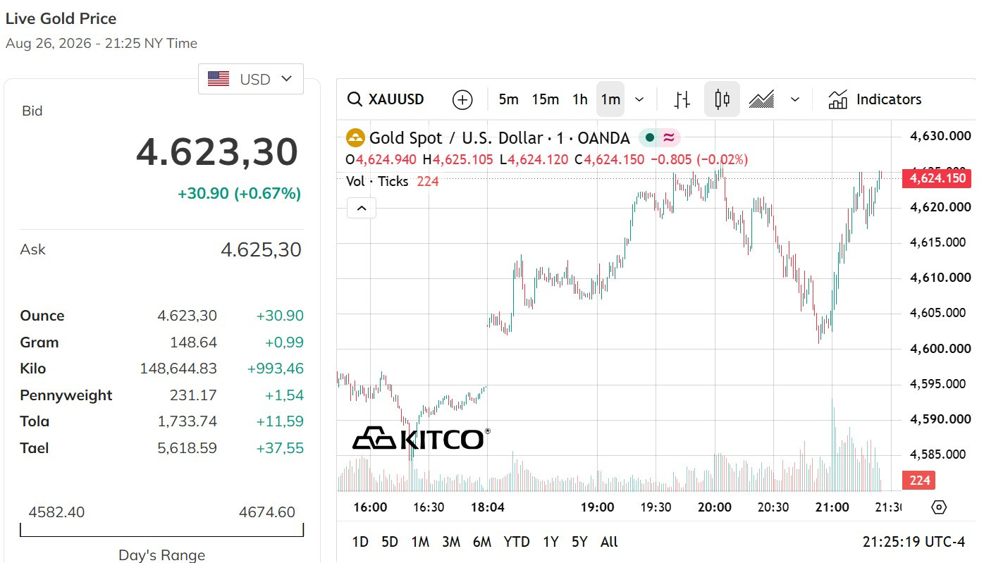The height and width of the screenshot is (563, 984).
Task: Click the Kitco logo watermark
Action: (421, 438)
